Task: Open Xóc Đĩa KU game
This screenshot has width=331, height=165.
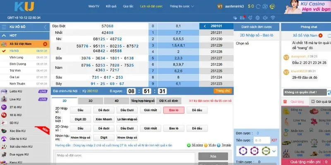Action: (25, 131)
